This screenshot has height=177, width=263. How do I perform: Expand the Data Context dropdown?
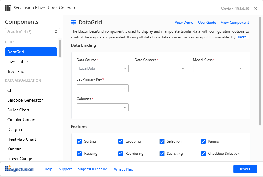pyautogui.click(x=161, y=69)
